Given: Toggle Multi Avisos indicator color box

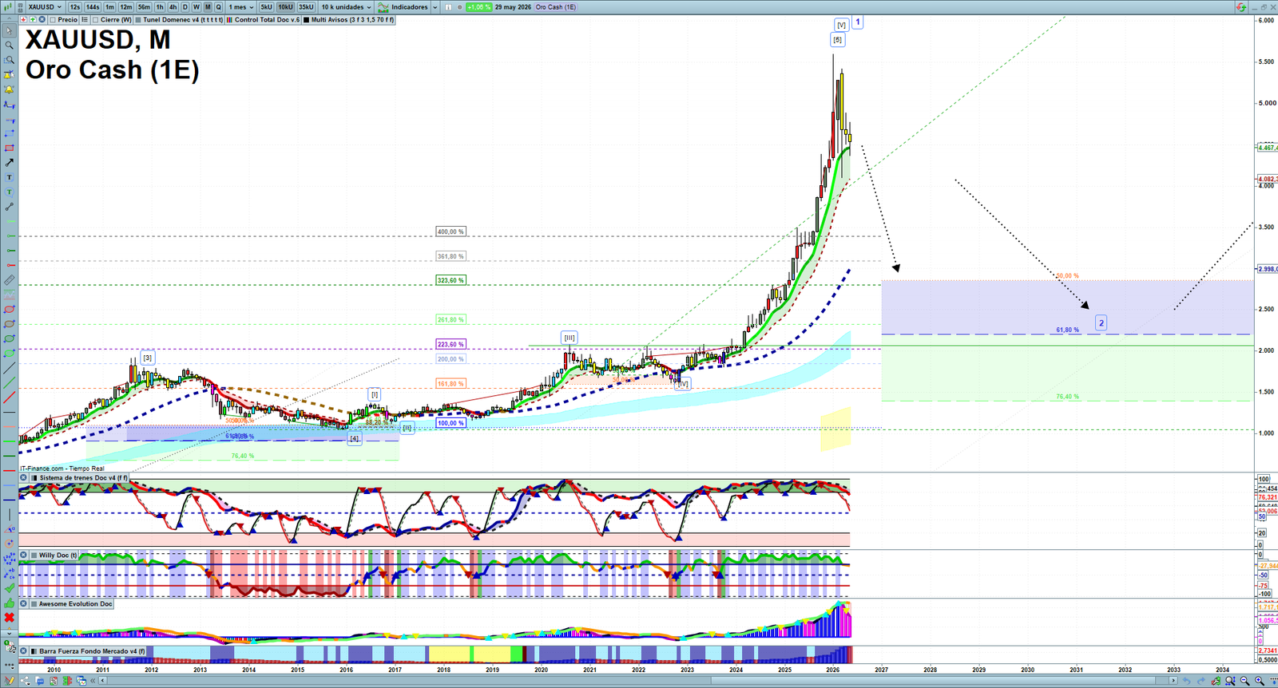Looking at the screenshot, I should (x=306, y=19).
